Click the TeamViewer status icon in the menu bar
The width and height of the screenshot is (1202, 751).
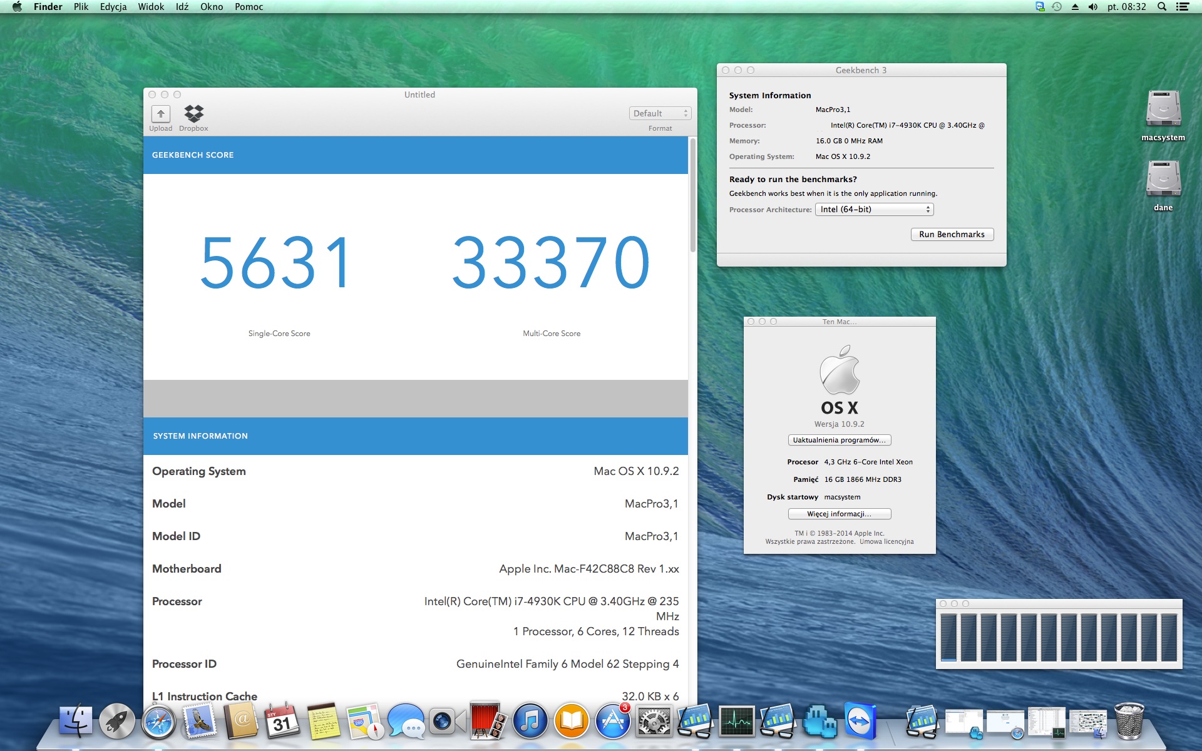point(1040,7)
